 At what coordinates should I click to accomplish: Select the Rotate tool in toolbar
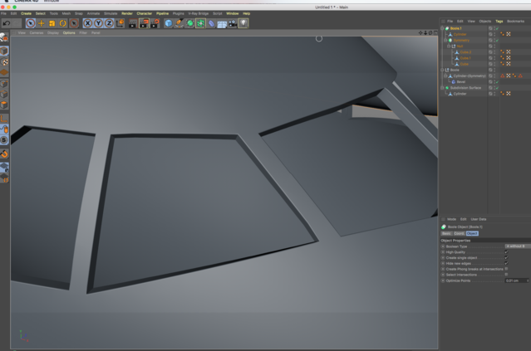point(62,23)
